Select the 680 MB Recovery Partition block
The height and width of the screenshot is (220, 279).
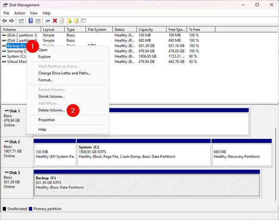click(242, 152)
